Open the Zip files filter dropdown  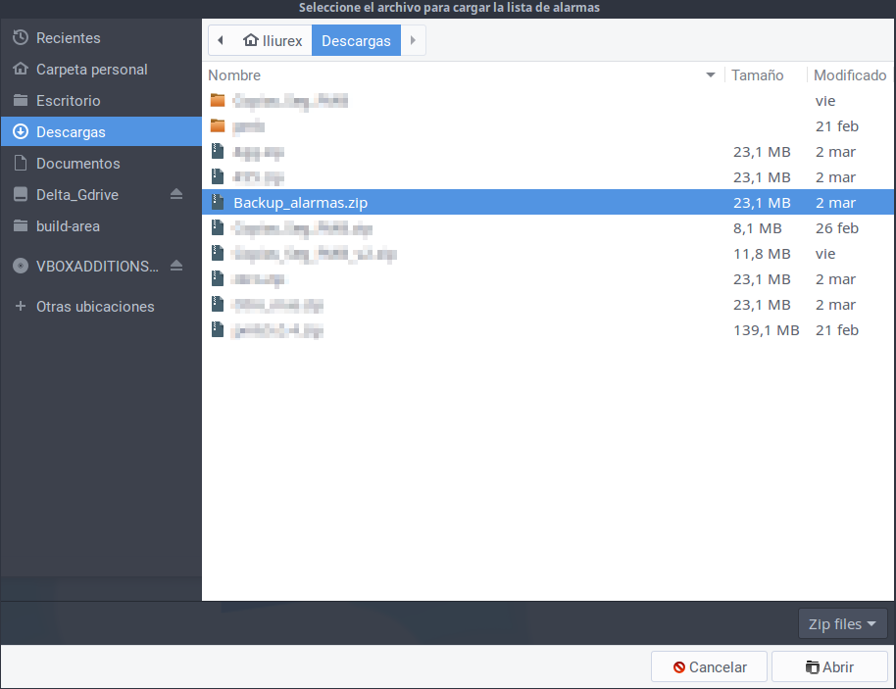[x=842, y=623]
